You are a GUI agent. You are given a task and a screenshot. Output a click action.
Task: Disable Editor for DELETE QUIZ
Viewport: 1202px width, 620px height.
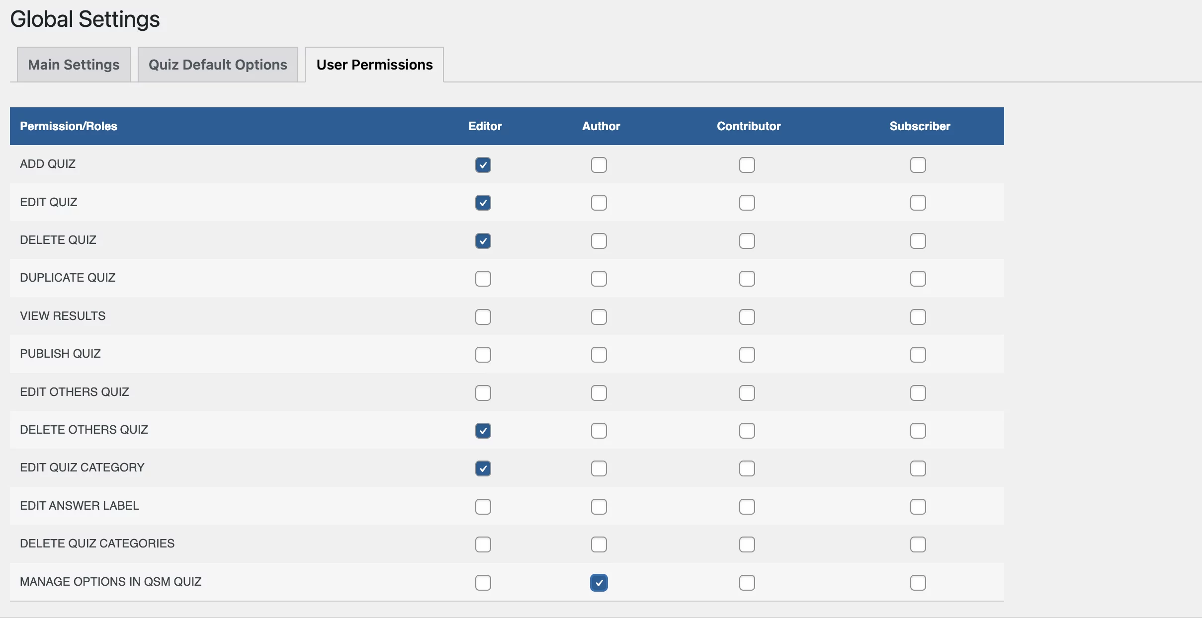pos(483,241)
